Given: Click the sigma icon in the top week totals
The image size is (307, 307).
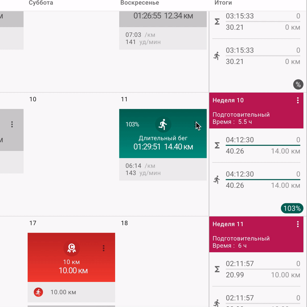Looking at the screenshot, I should pyautogui.click(x=217, y=21).
